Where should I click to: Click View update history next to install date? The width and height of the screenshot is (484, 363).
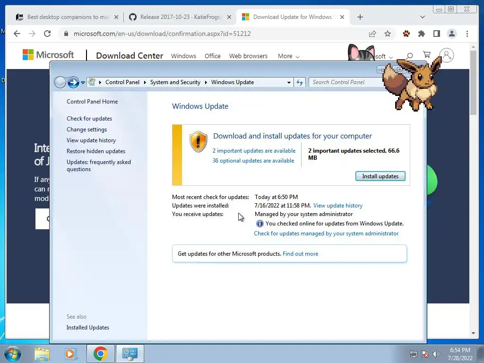337,206
